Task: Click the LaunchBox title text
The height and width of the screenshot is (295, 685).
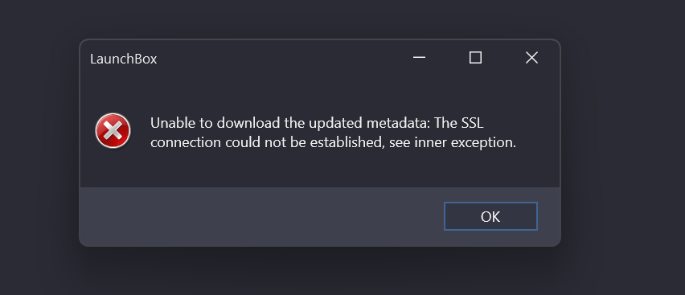Action: [123, 59]
